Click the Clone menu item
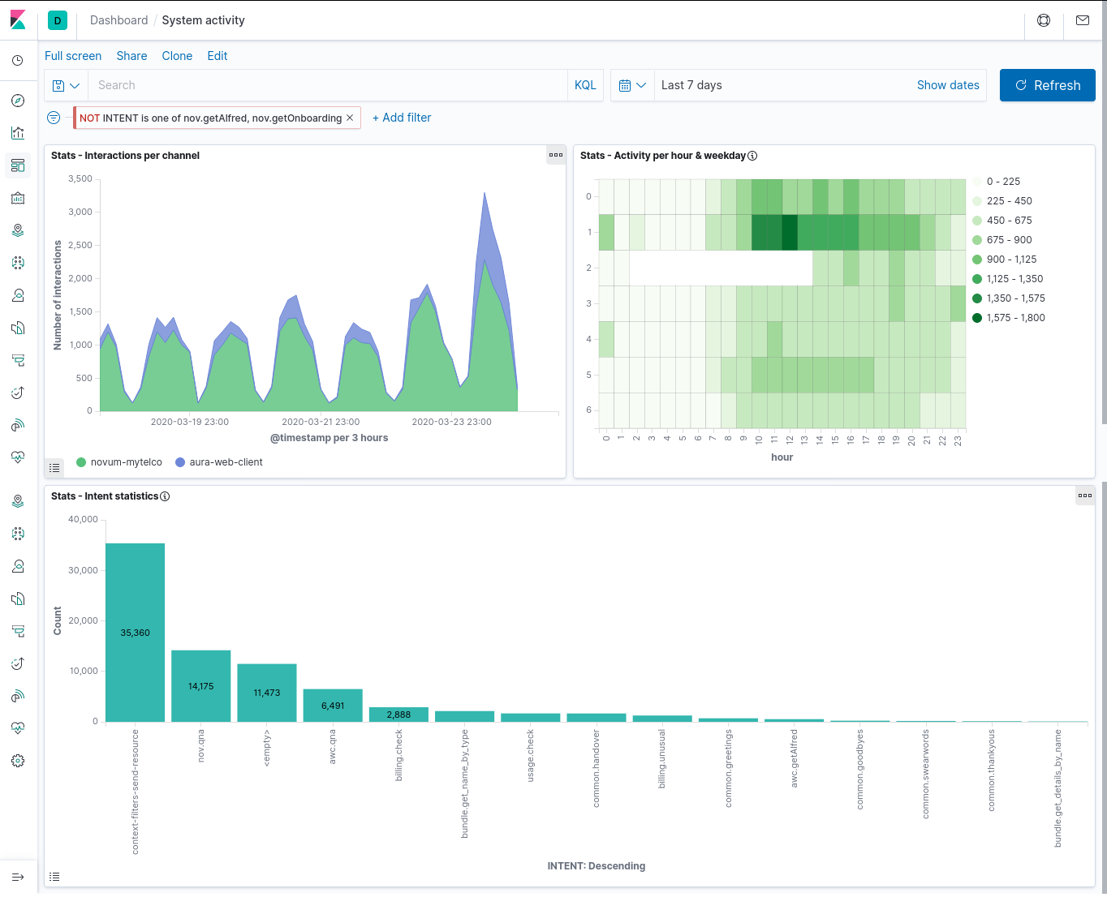1107x897 pixels. point(177,56)
